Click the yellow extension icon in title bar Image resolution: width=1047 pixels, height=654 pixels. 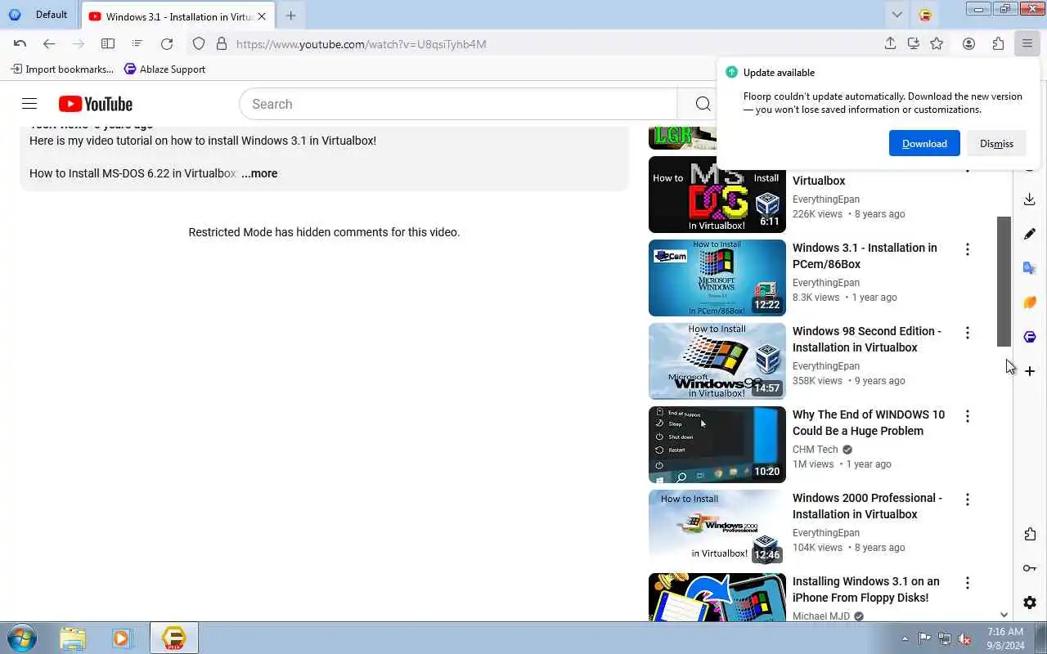pyautogui.click(x=925, y=15)
